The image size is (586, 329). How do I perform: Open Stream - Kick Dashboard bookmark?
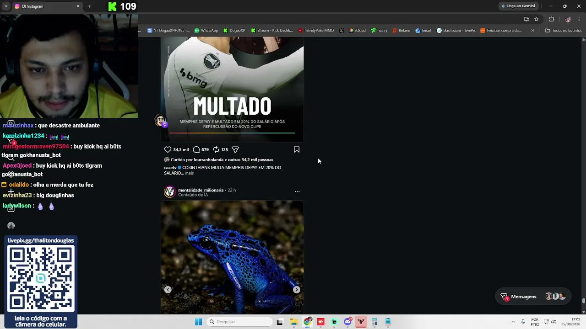pos(272,31)
